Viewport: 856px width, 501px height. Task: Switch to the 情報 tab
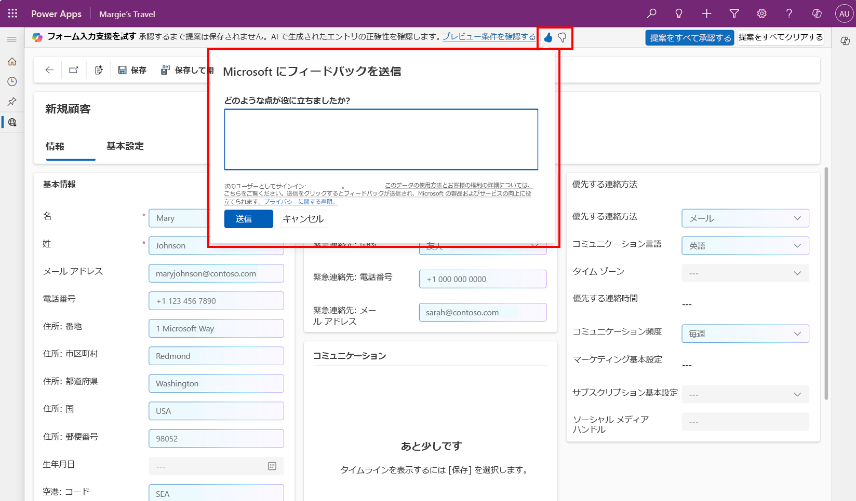pos(55,146)
